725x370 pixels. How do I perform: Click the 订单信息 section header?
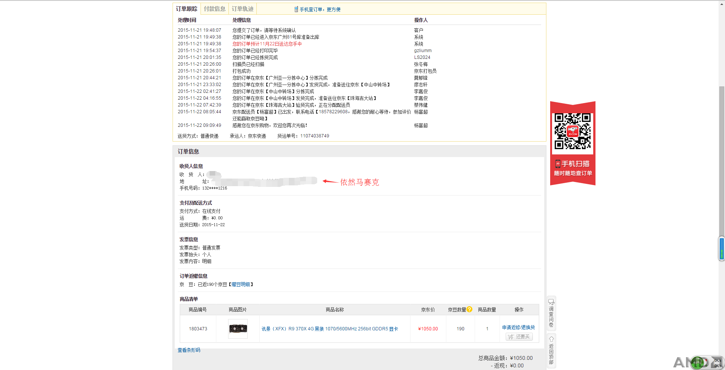pyautogui.click(x=188, y=151)
